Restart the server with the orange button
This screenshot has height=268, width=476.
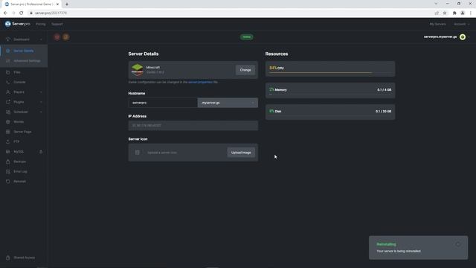click(66, 37)
